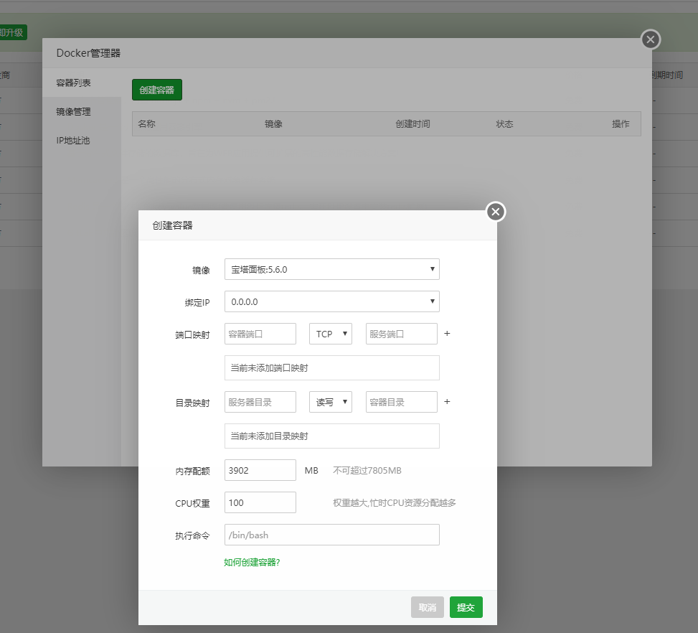The width and height of the screenshot is (698, 633).
Task: Click the 目录映射 field label
Action: pos(192,403)
